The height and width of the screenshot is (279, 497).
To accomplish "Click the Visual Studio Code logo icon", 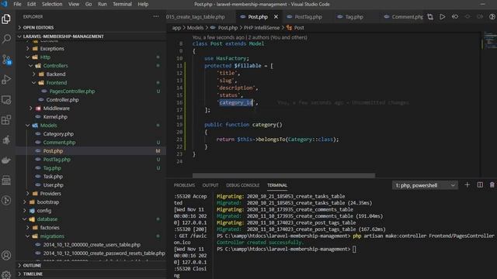I will (4, 4).
